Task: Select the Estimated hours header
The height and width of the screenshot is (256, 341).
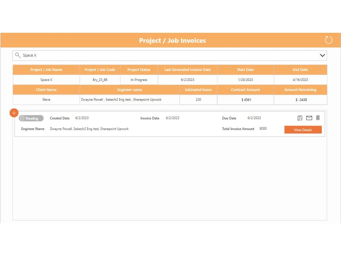Action: coord(198,90)
